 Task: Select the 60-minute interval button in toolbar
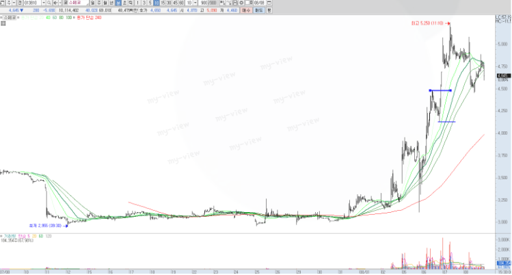click(181, 3)
